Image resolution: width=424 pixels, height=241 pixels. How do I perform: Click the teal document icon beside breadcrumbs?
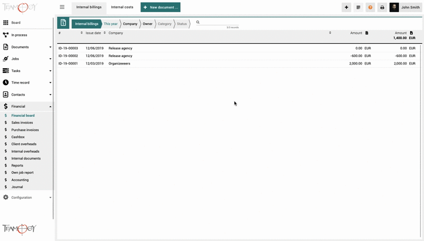point(63,23)
